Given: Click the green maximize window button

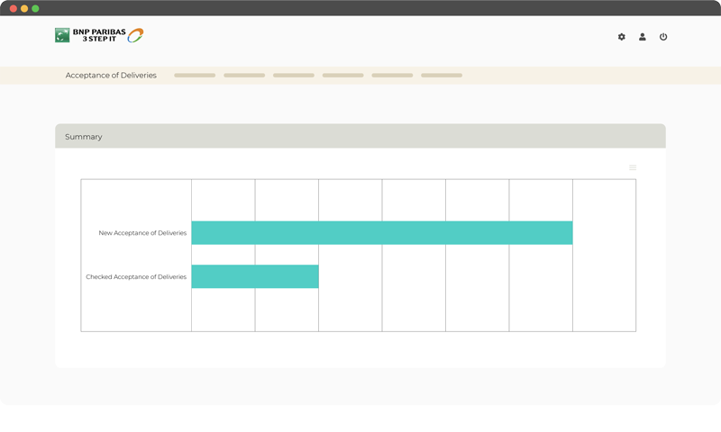Looking at the screenshot, I should point(35,8).
